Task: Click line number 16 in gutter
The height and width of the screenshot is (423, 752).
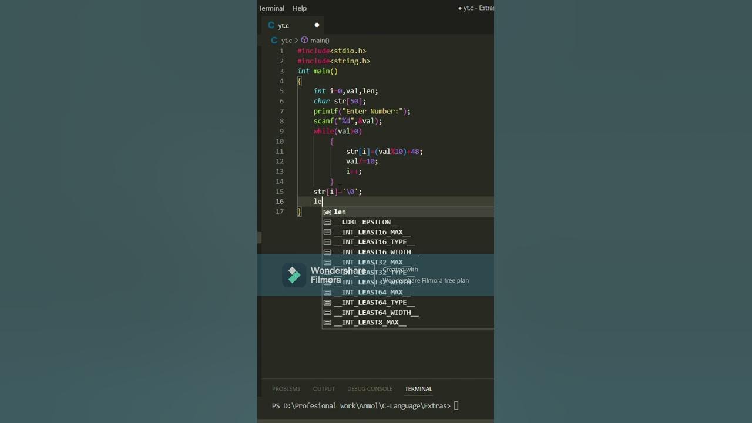Action: pyautogui.click(x=280, y=202)
